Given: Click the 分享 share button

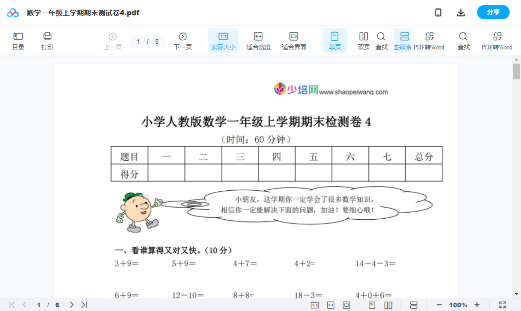Looking at the screenshot, I should click(x=493, y=12).
